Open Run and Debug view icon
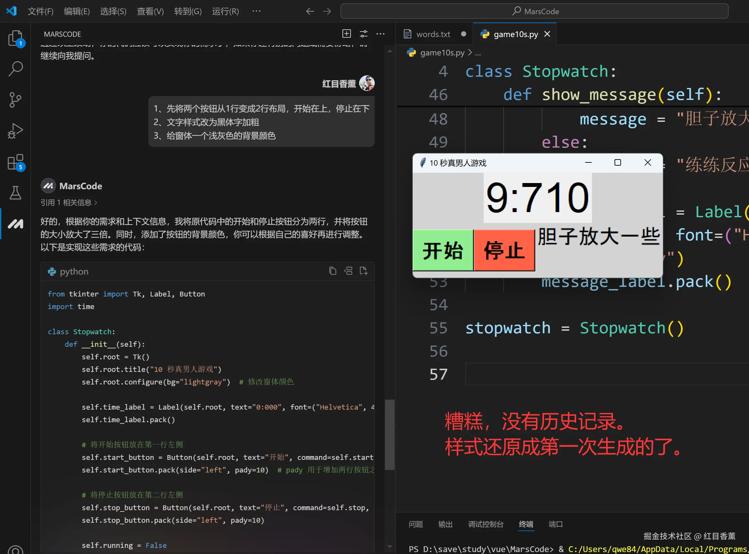The height and width of the screenshot is (554, 749). [x=15, y=131]
